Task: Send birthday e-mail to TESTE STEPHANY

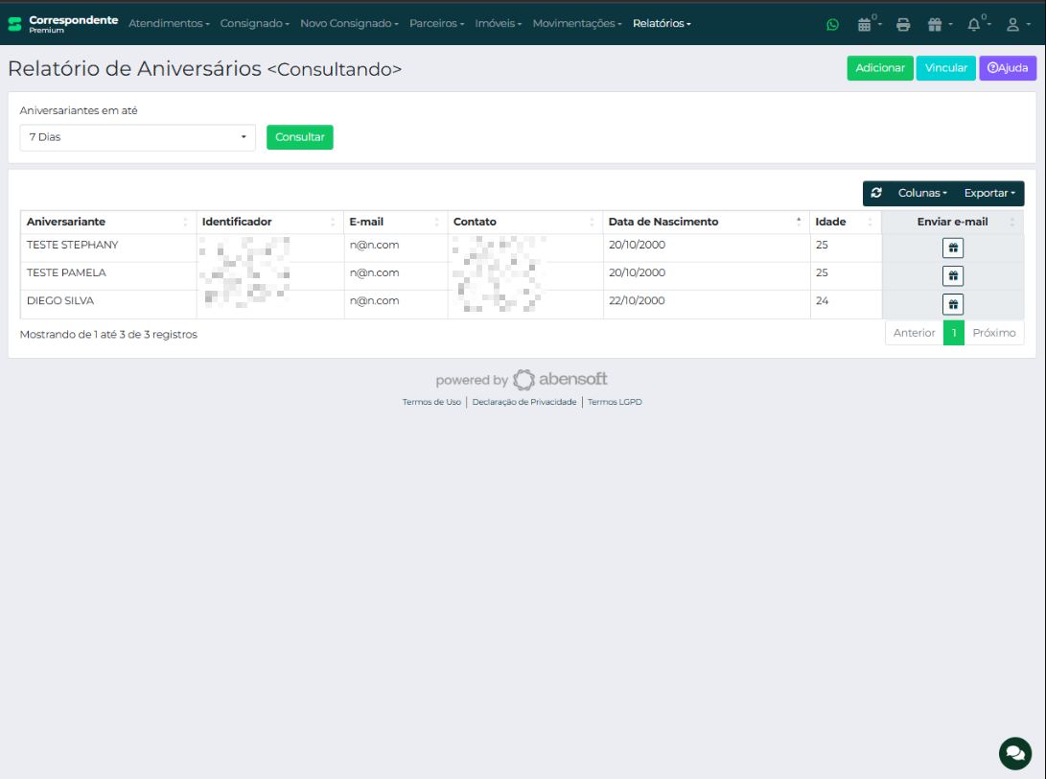Action: click(x=952, y=248)
